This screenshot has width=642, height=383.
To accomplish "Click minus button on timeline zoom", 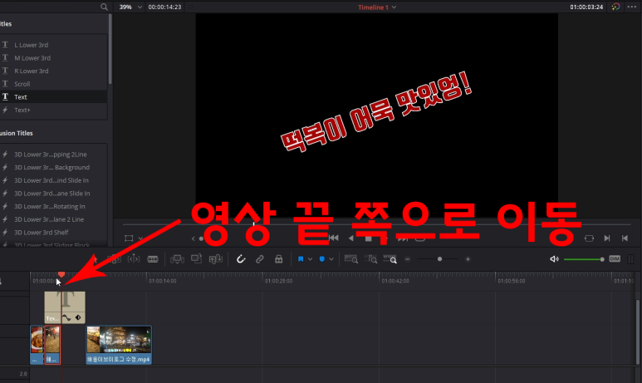I will point(408,259).
